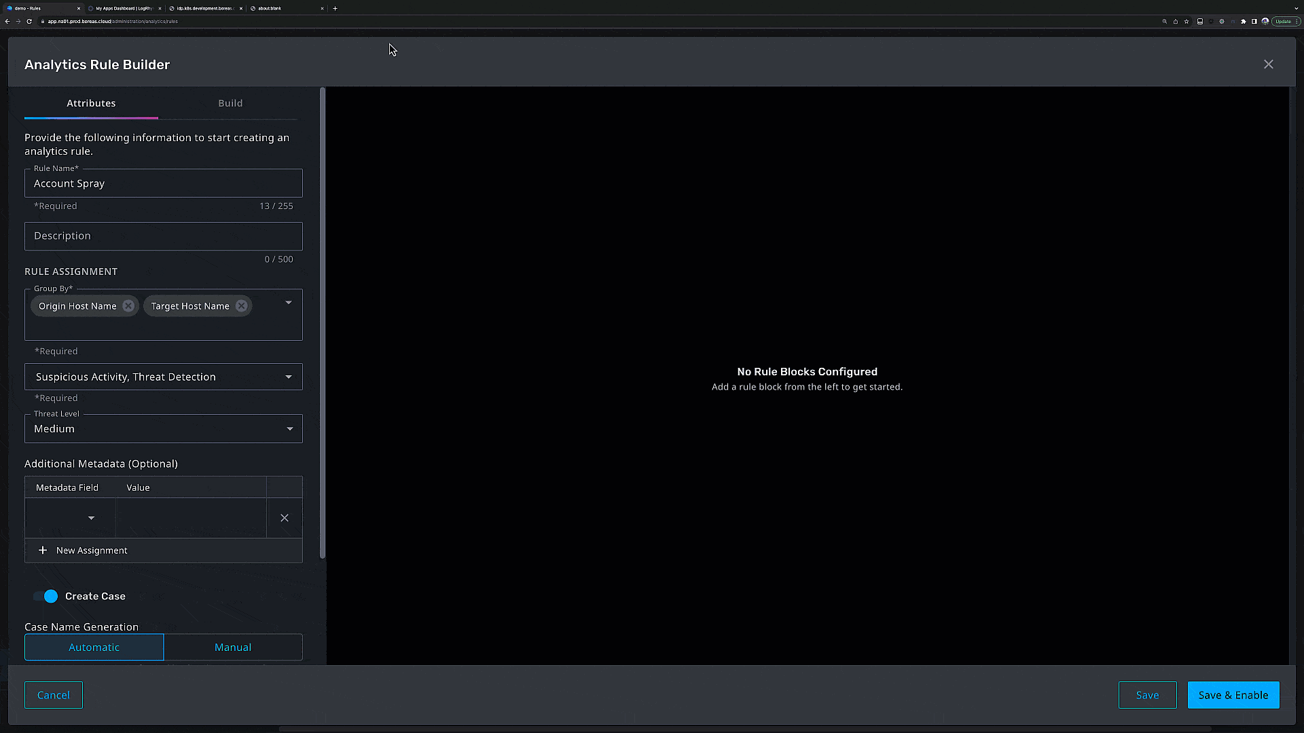Select Manual case name generation
Viewport: 1304px width, 733px height.
coord(233,647)
